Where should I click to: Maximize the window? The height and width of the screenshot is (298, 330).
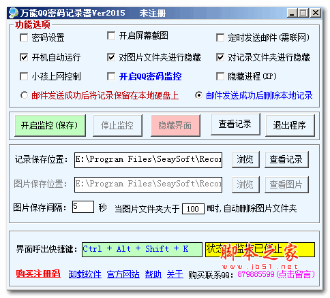(x=303, y=13)
